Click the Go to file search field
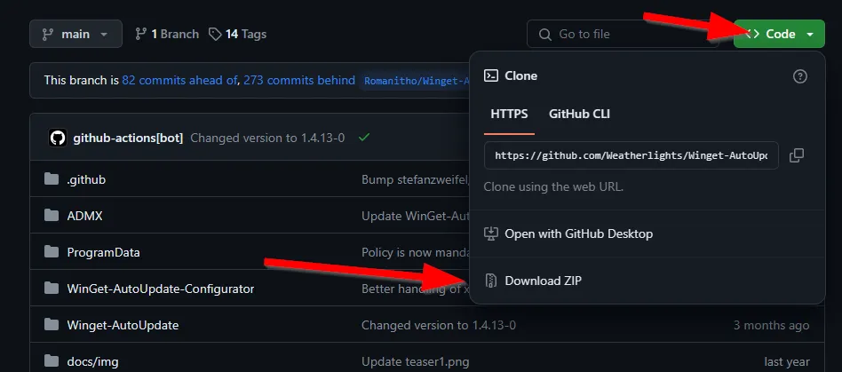 point(623,34)
